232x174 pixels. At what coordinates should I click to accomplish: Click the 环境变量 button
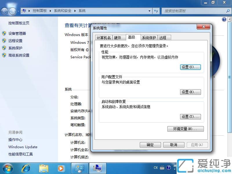186,129
